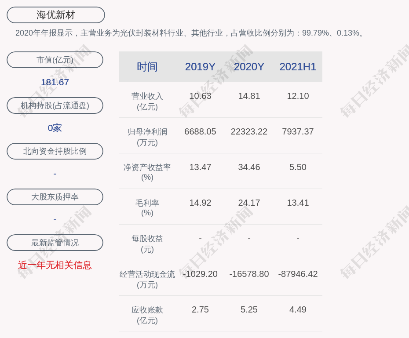Click the red 近一年无相关信息 text

tap(55, 265)
